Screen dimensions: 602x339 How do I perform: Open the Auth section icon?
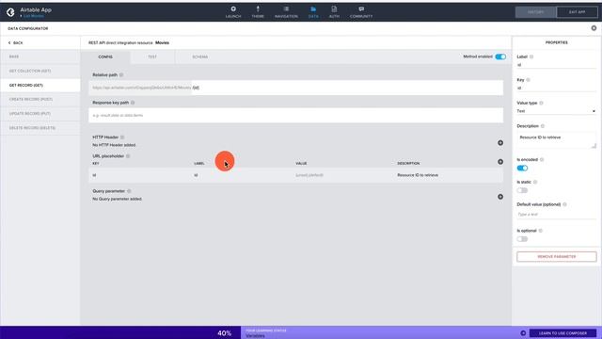[x=334, y=8]
